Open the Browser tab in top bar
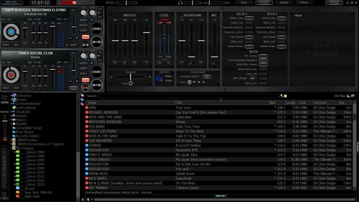Viewport: 359px width, 202px height. coord(264,3)
